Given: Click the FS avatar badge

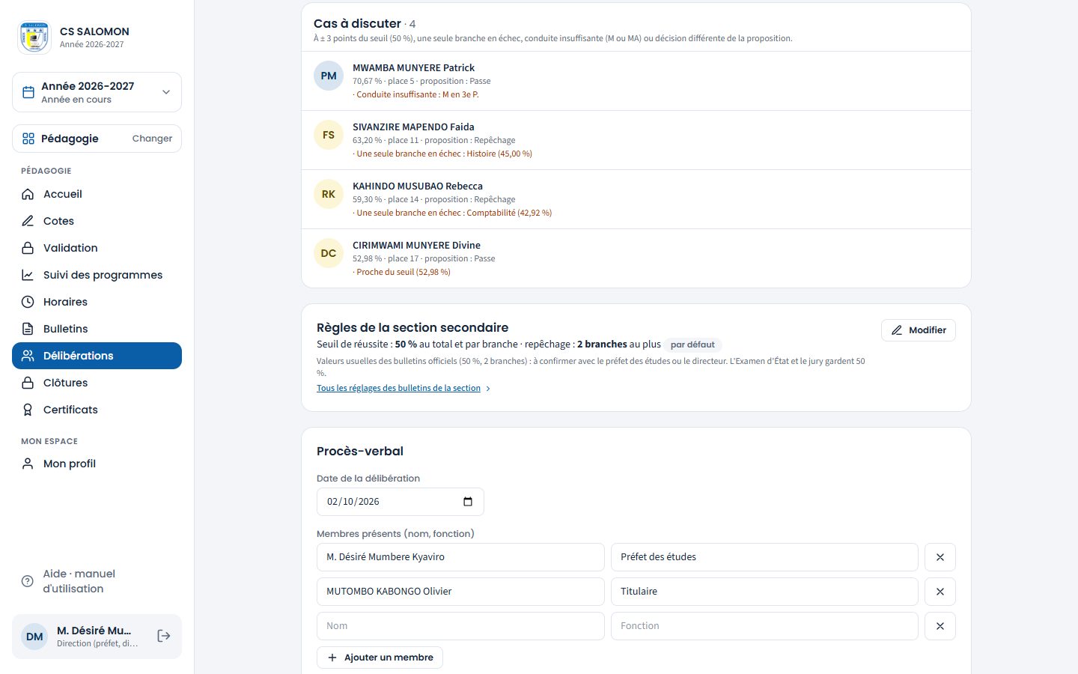Looking at the screenshot, I should (x=329, y=135).
